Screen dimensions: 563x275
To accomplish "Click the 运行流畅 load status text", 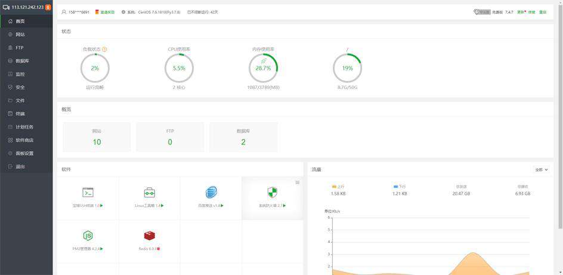I will [95, 87].
